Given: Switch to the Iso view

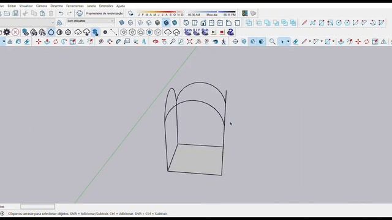Looking at the screenshot, I should [186, 23].
